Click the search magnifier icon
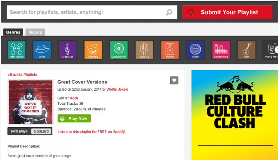Image resolution: width=278 pixels, height=160 pixels. (169, 12)
